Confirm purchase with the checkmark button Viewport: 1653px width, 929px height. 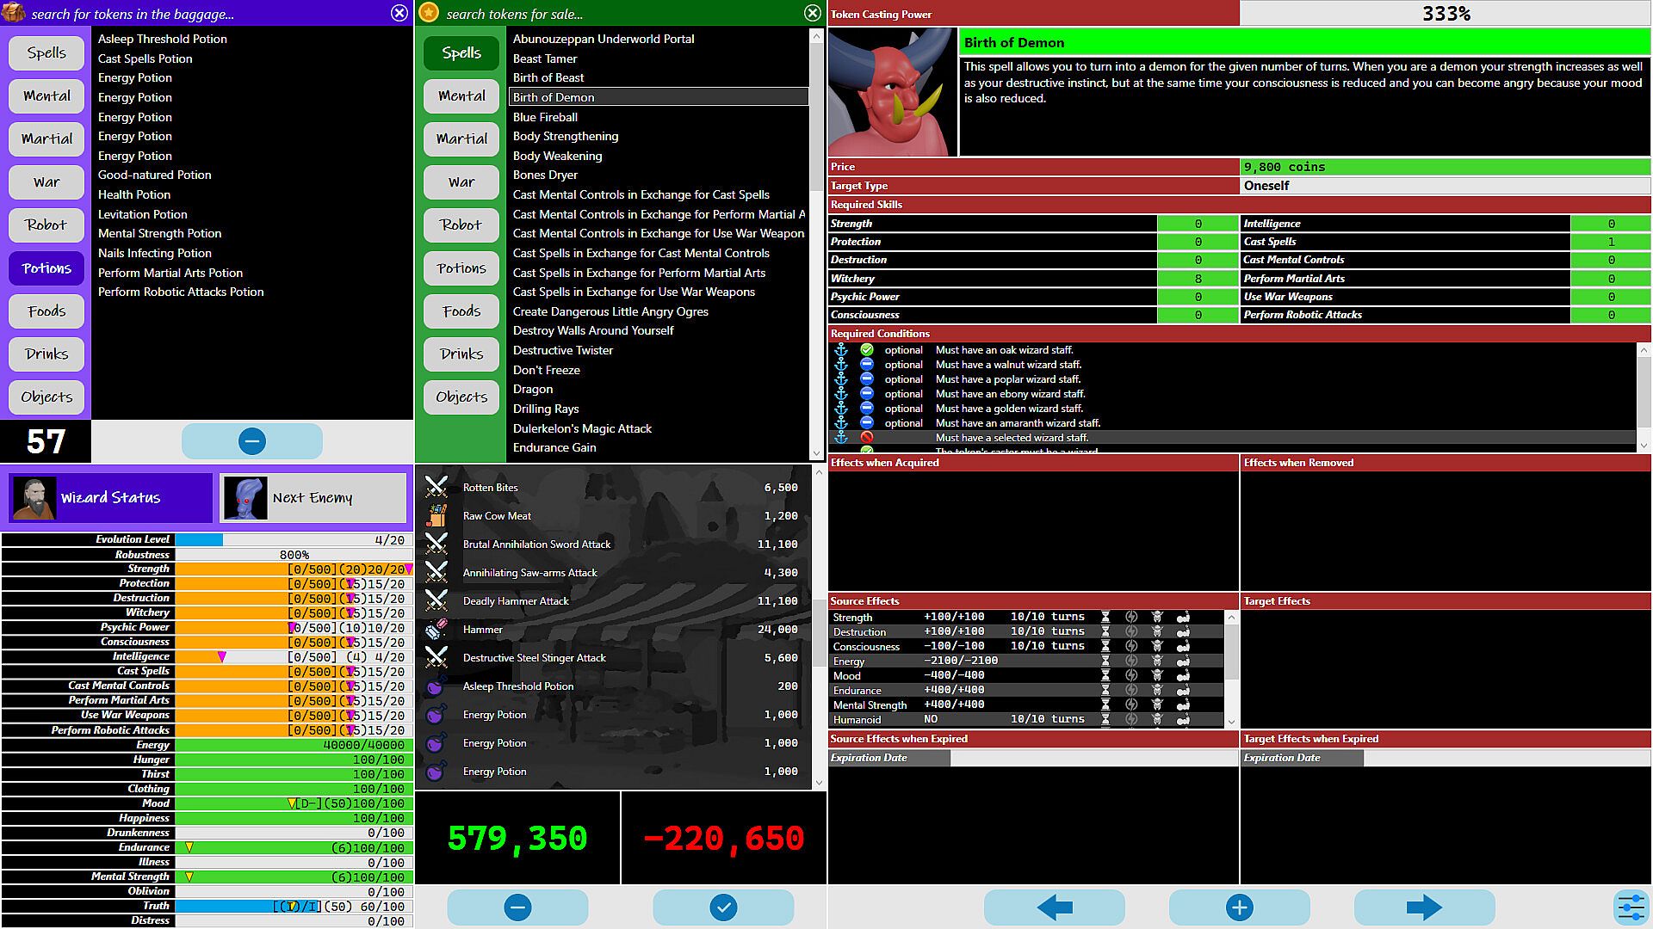click(723, 907)
